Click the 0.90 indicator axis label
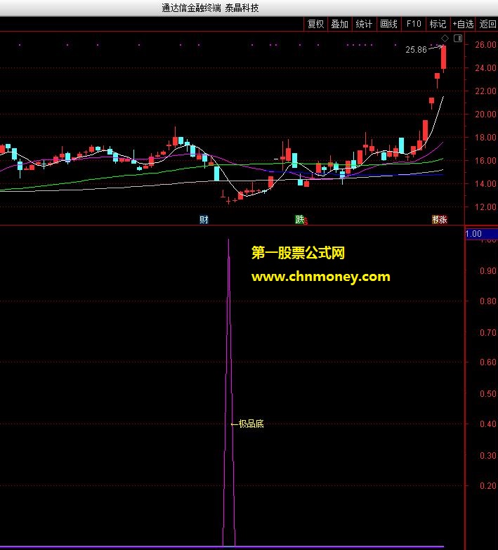The height and width of the screenshot is (550, 498). tap(488, 271)
